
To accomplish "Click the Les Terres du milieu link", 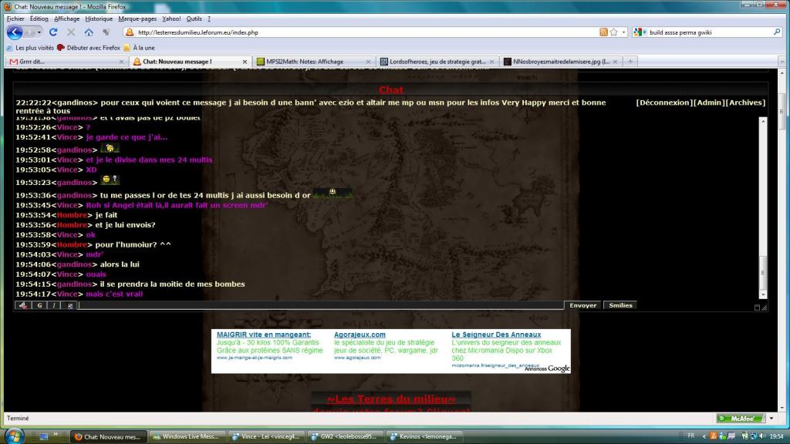I will 391,400.
